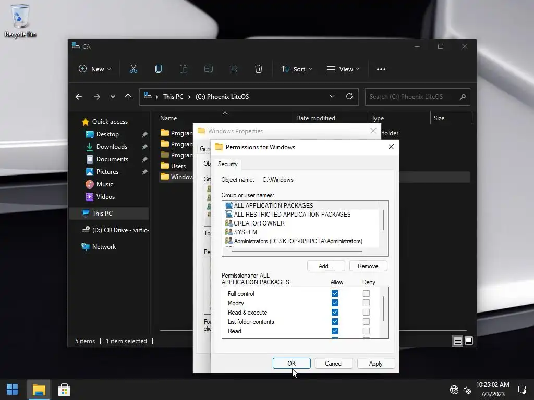Select the Users folder in file list
The height and width of the screenshot is (400, 534).
[x=178, y=166]
